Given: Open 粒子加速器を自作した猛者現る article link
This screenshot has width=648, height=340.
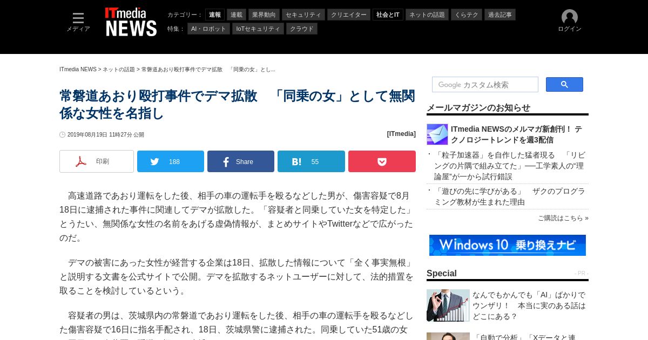Looking at the screenshot, I should pyautogui.click(x=509, y=166).
